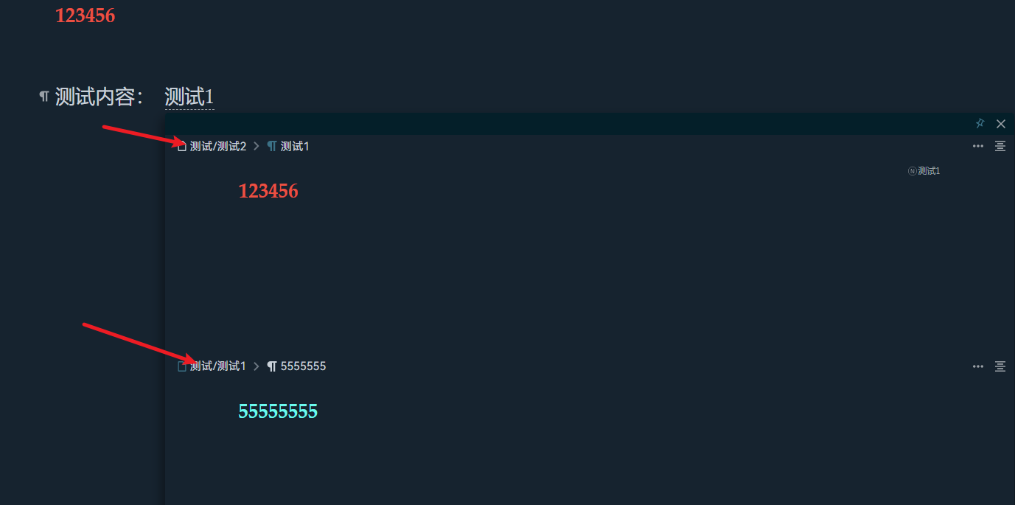Close the floating preview popover

coord(1000,124)
